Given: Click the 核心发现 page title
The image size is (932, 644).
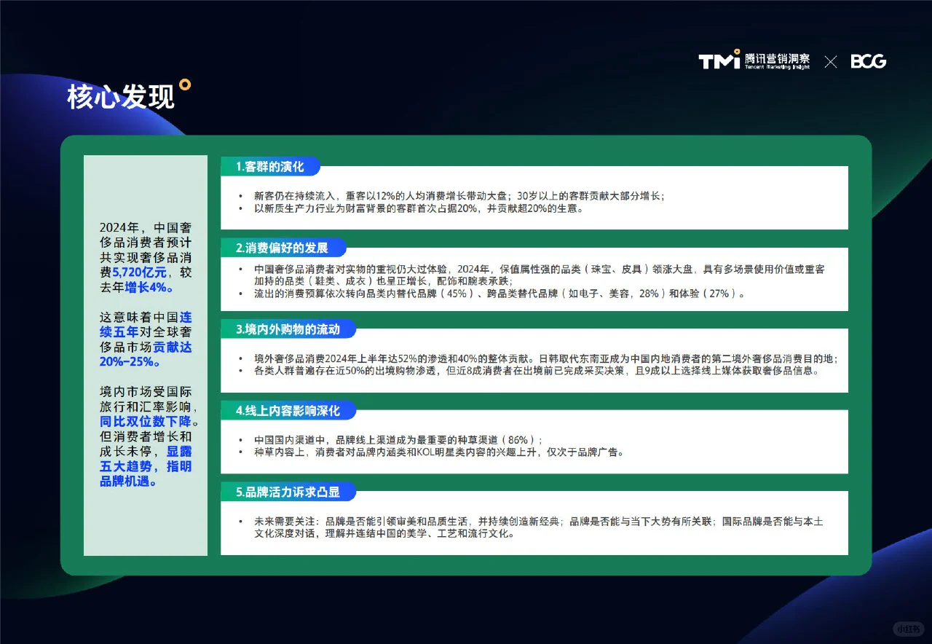Looking at the screenshot, I should [120, 97].
